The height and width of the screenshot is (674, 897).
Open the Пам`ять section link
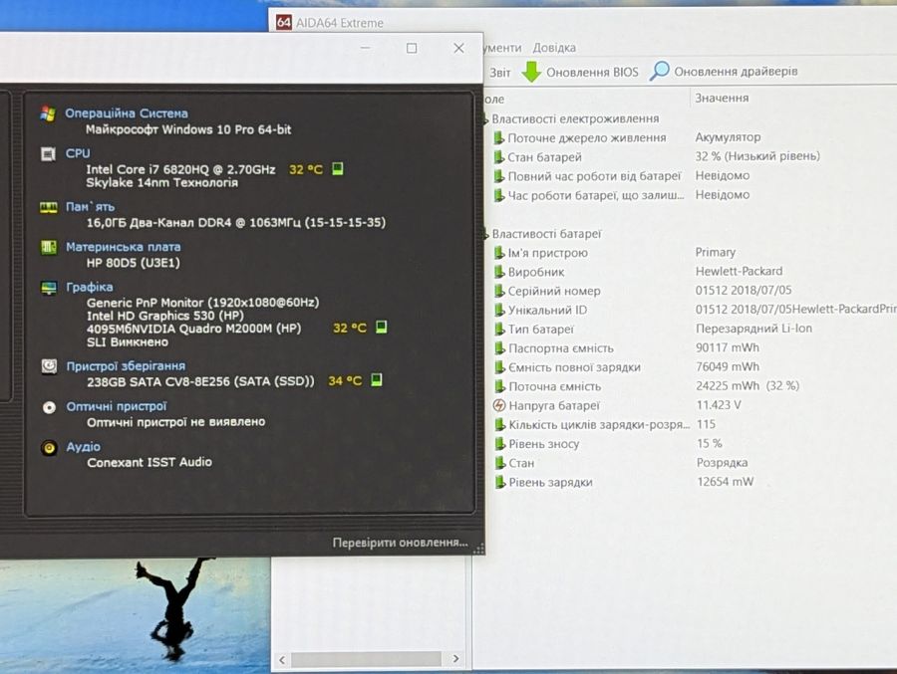(90, 206)
